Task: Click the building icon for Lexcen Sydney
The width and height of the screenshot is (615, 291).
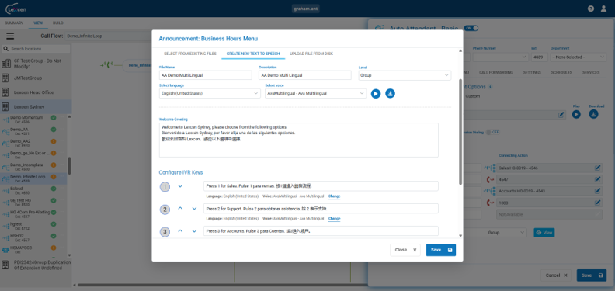Action: pyautogui.click(x=5, y=106)
